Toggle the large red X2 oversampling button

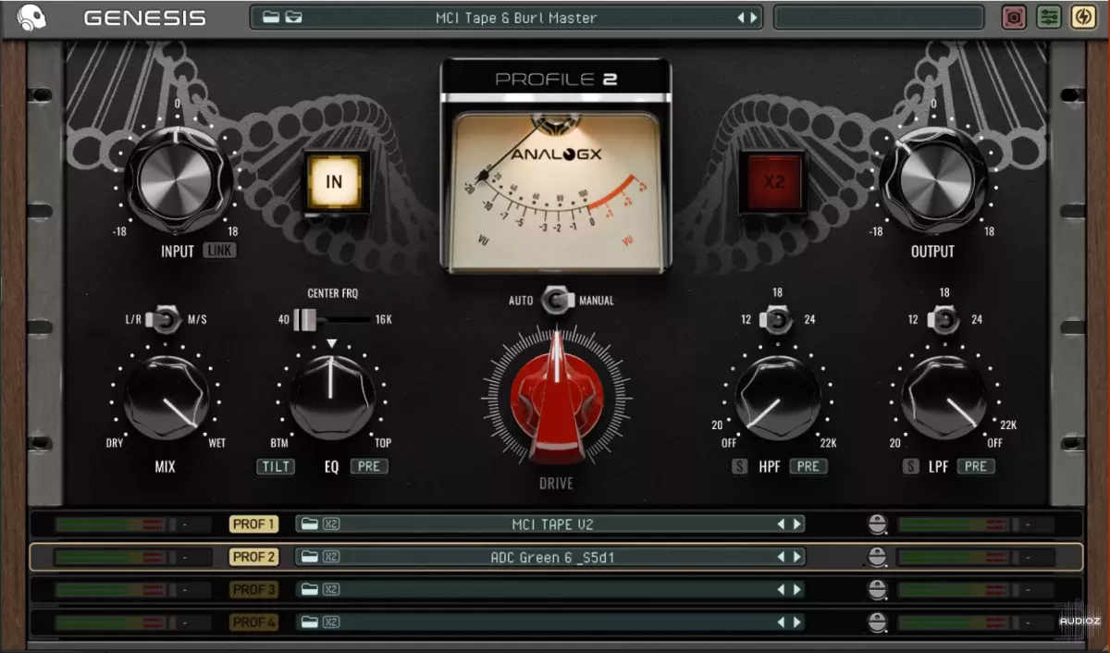[774, 182]
